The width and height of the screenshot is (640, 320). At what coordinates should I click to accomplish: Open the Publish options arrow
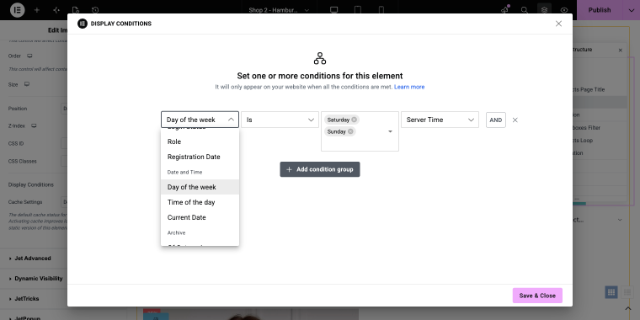[x=631, y=10]
